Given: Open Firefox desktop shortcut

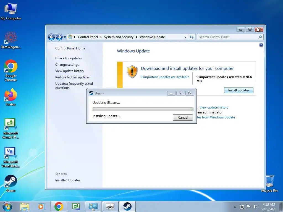Looking at the screenshot, I should tap(11, 97).
